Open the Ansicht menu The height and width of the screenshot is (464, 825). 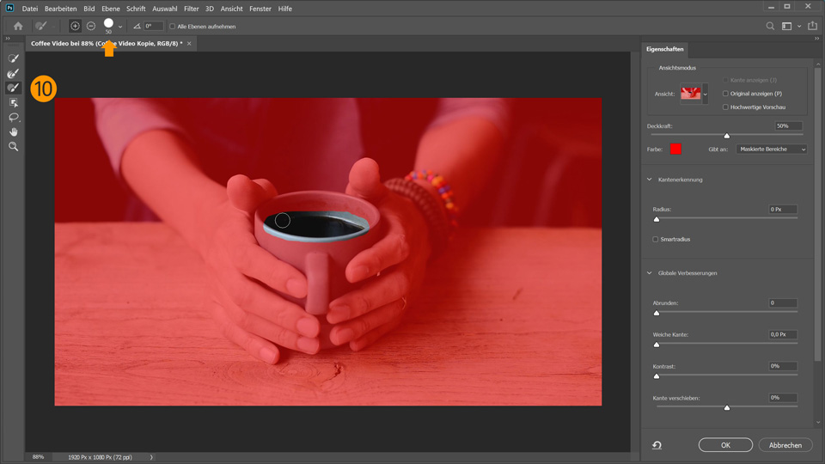(231, 9)
